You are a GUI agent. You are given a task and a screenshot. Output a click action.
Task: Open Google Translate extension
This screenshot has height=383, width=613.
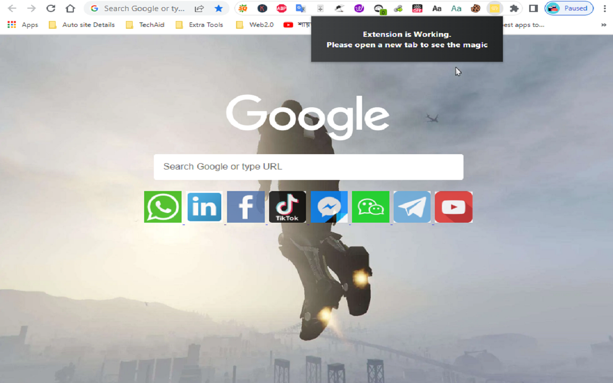click(x=301, y=8)
